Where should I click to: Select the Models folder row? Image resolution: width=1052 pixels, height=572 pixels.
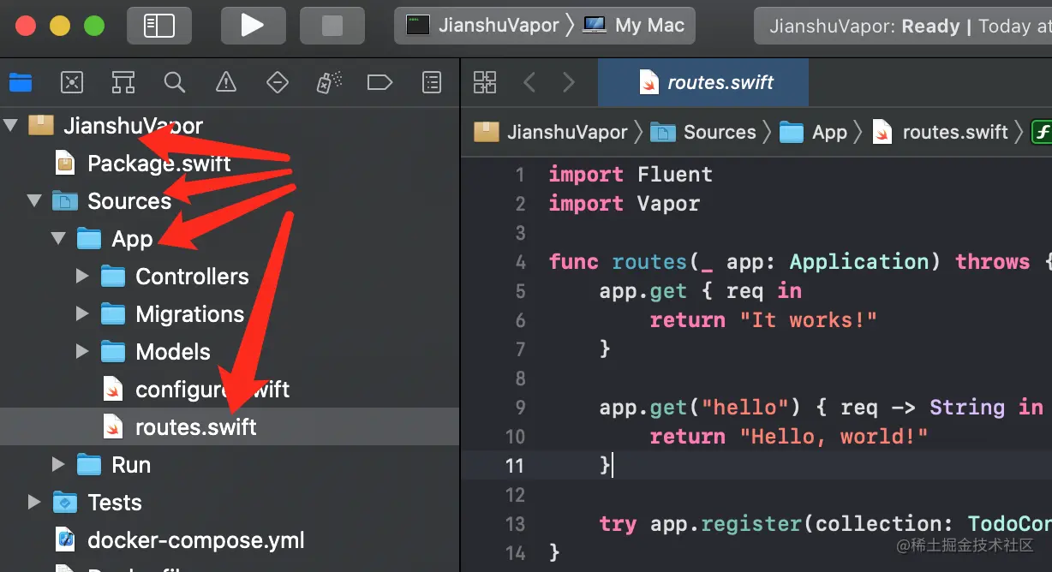(230, 352)
